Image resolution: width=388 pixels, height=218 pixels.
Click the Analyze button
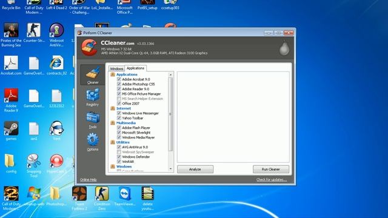195,170
